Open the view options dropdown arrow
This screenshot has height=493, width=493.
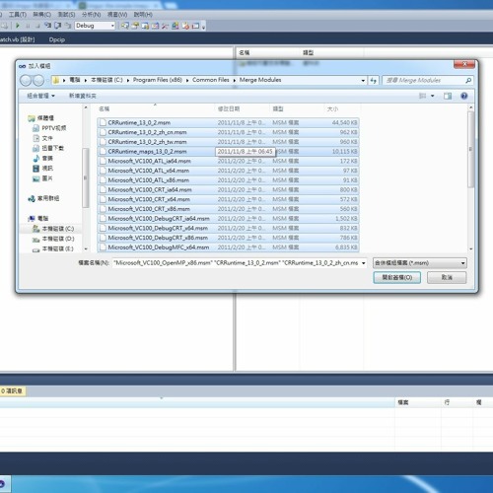(433, 96)
